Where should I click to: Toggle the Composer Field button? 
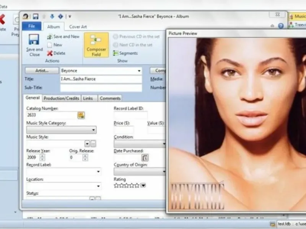[96, 45]
